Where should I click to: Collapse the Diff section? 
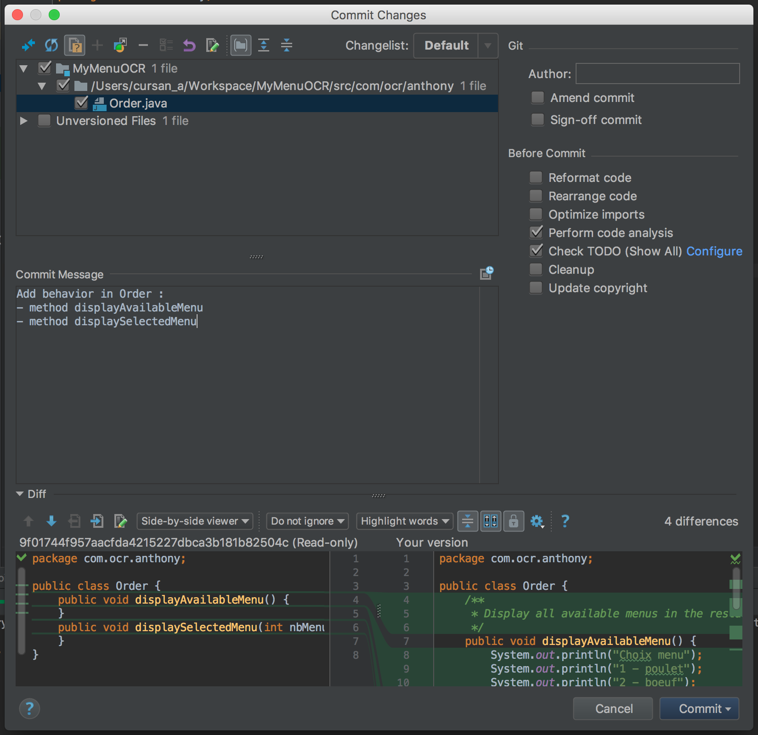click(20, 494)
